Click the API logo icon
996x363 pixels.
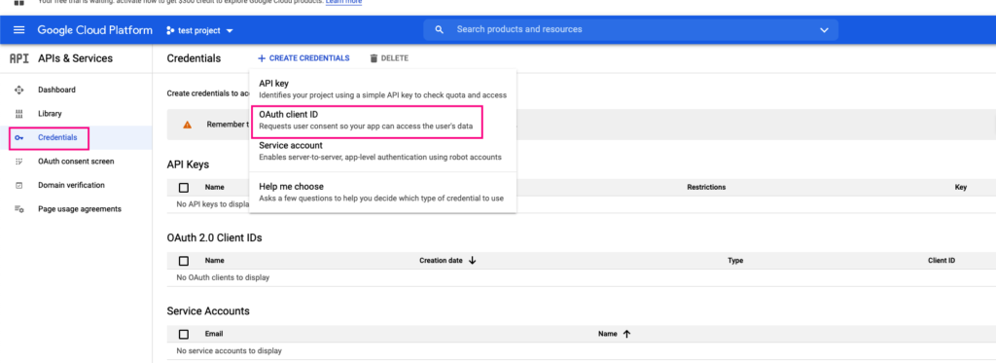click(19, 58)
